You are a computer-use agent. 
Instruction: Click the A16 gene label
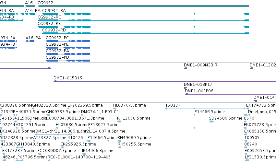tap(29, 3)
